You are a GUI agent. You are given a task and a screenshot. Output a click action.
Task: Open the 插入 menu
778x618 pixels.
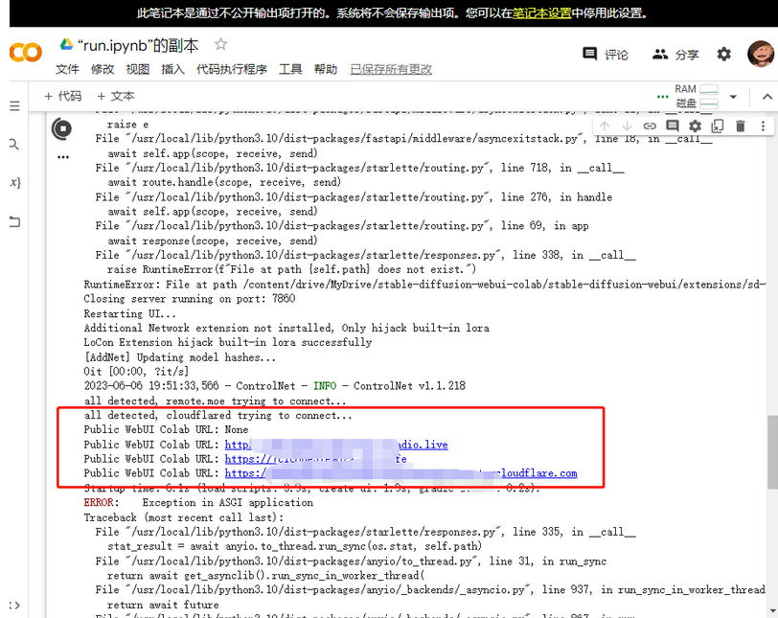point(172,69)
